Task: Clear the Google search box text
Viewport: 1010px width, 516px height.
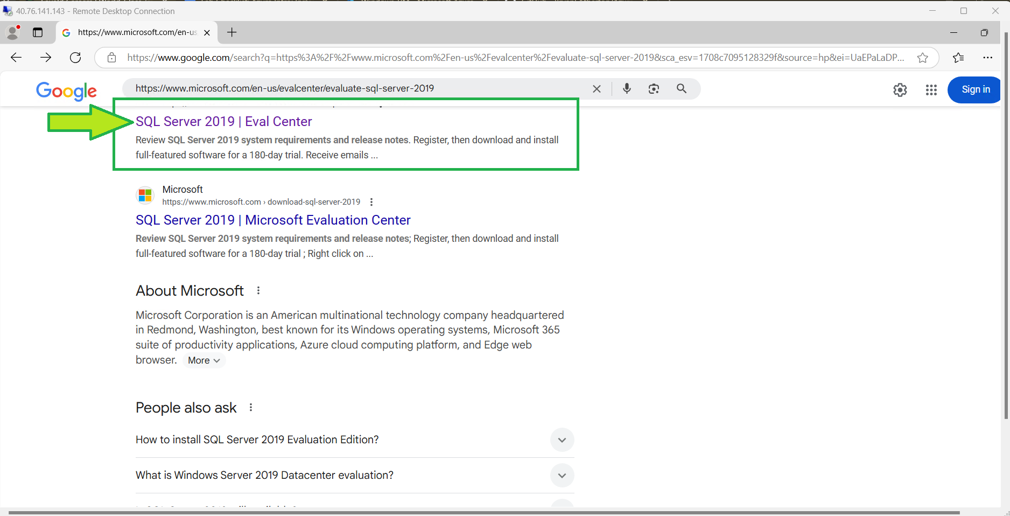Action: pos(597,89)
